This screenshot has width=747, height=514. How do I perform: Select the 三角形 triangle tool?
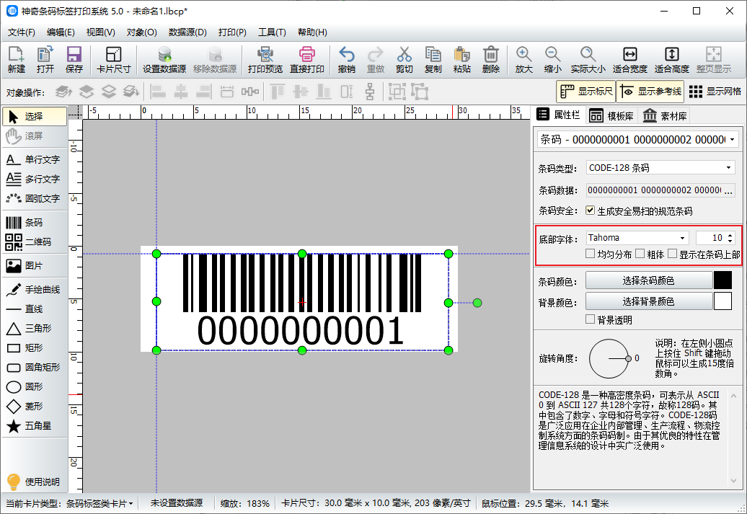click(x=35, y=328)
